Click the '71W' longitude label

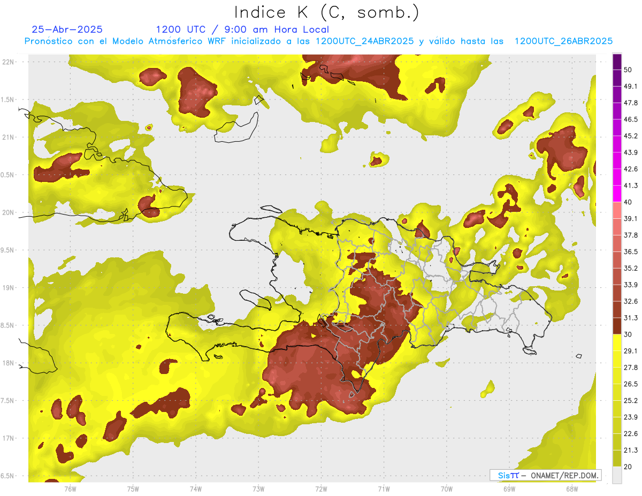coord(384,489)
